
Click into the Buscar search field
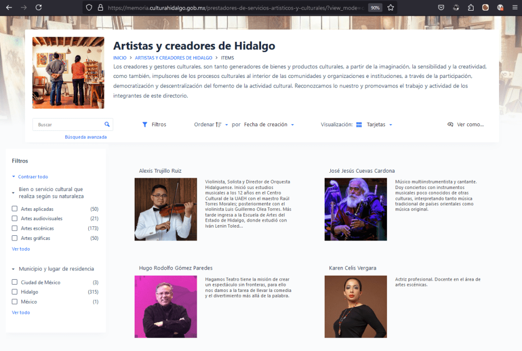click(69, 124)
